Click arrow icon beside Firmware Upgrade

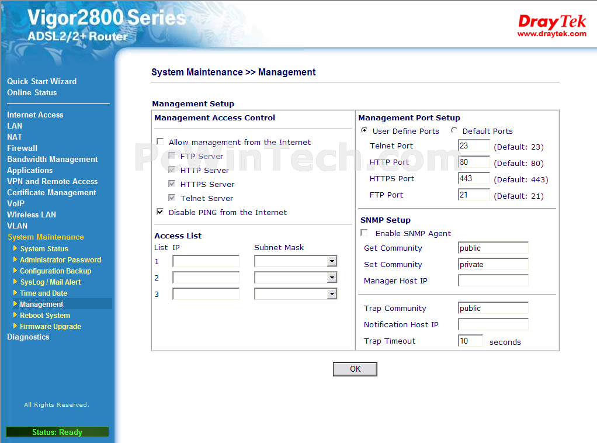(x=15, y=326)
